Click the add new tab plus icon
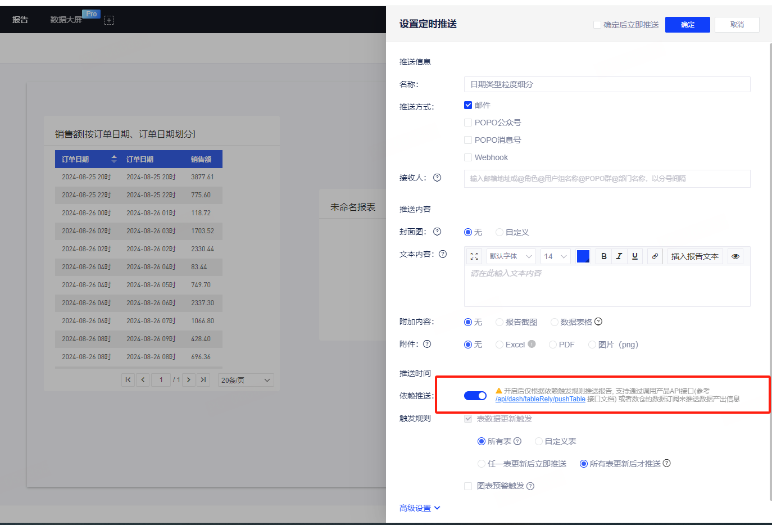 click(x=109, y=20)
